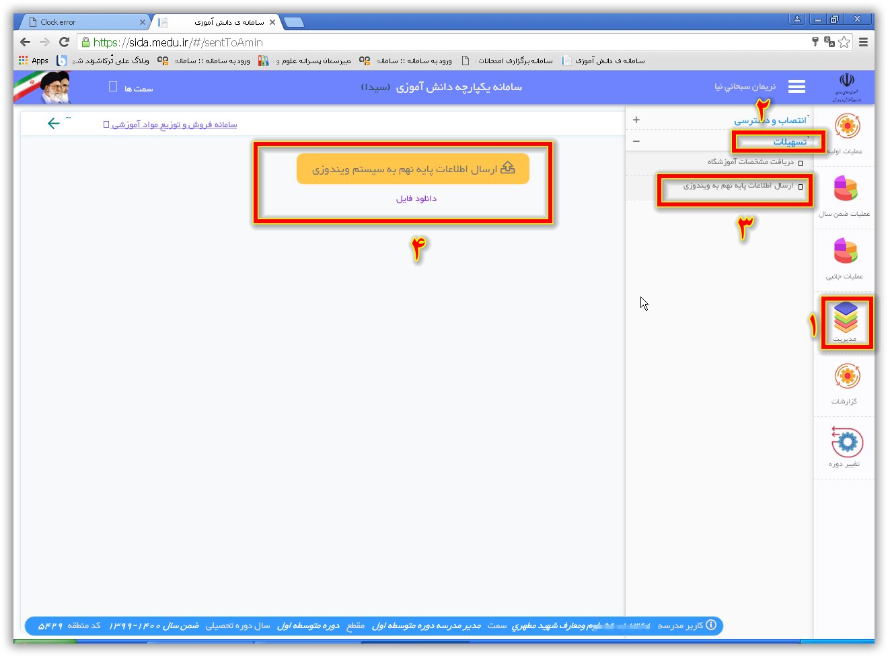Select دریافت مشخصات آموزشگاه menu item

750,162
